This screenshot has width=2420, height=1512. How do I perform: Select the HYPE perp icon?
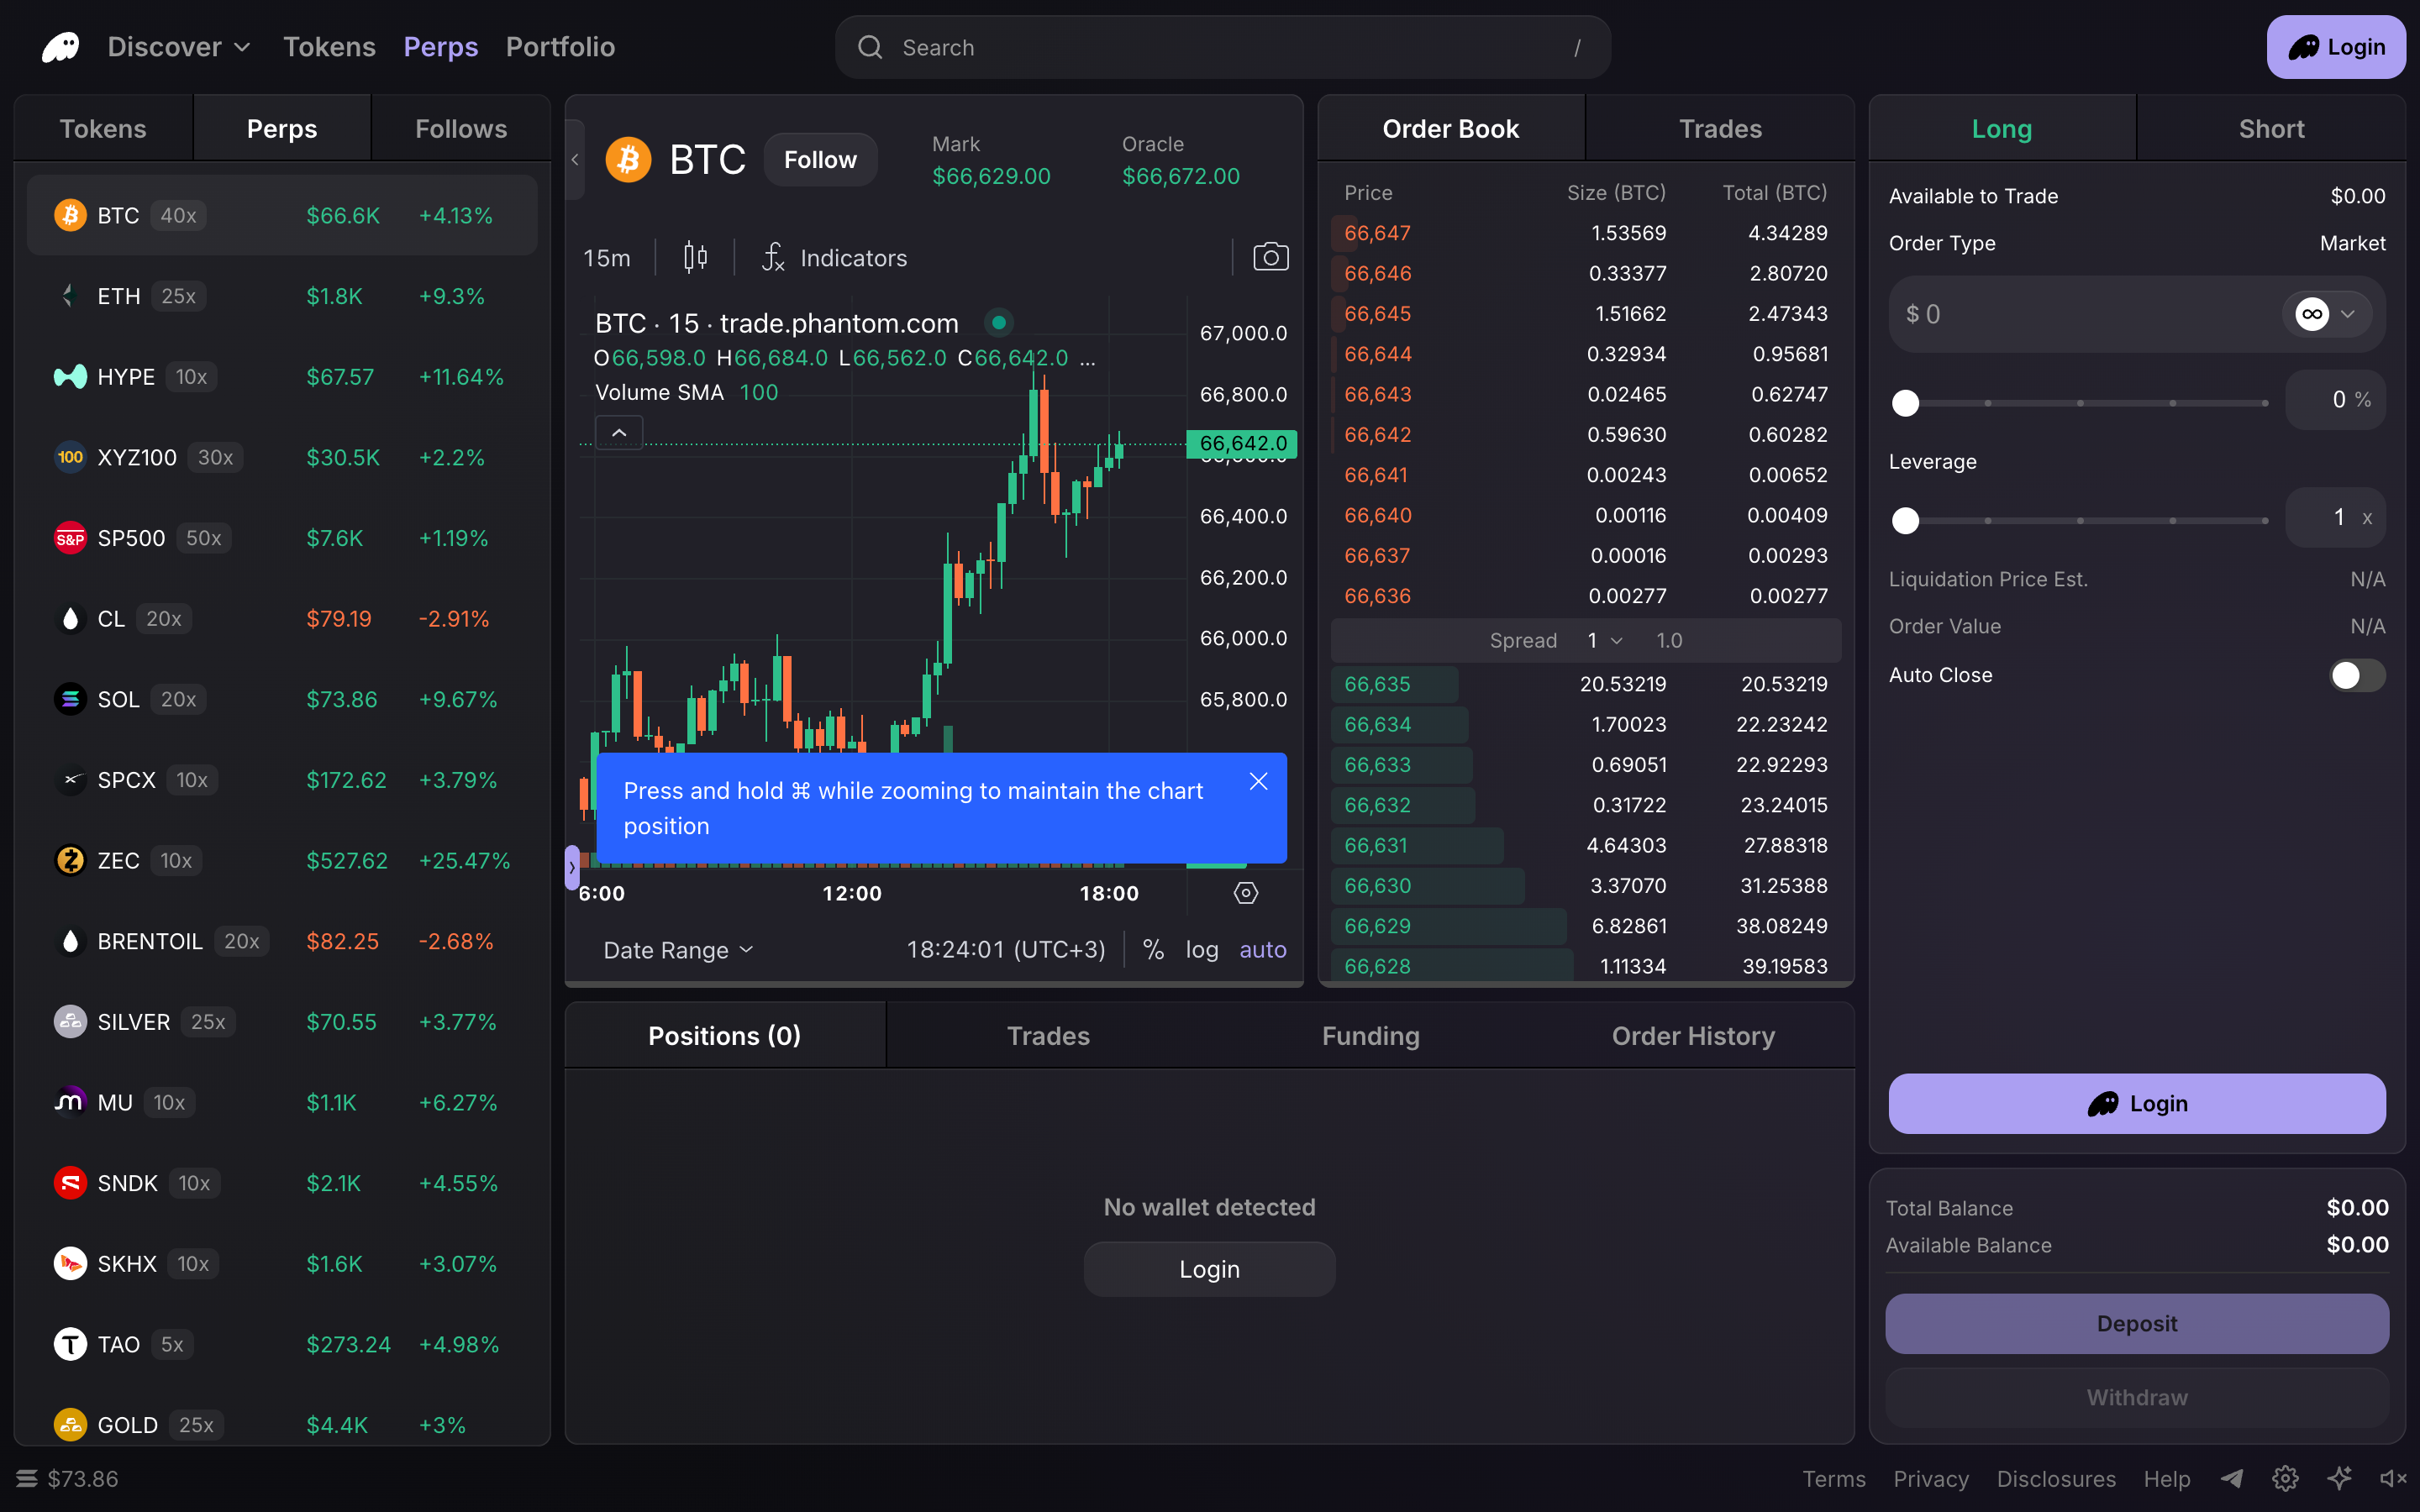pos(69,377)
